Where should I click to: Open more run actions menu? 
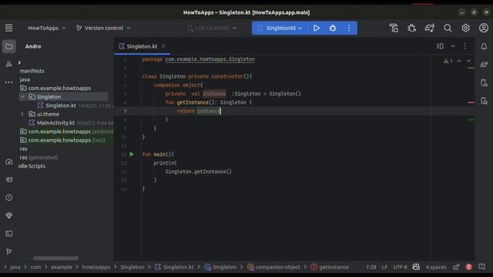pos(349,28)
